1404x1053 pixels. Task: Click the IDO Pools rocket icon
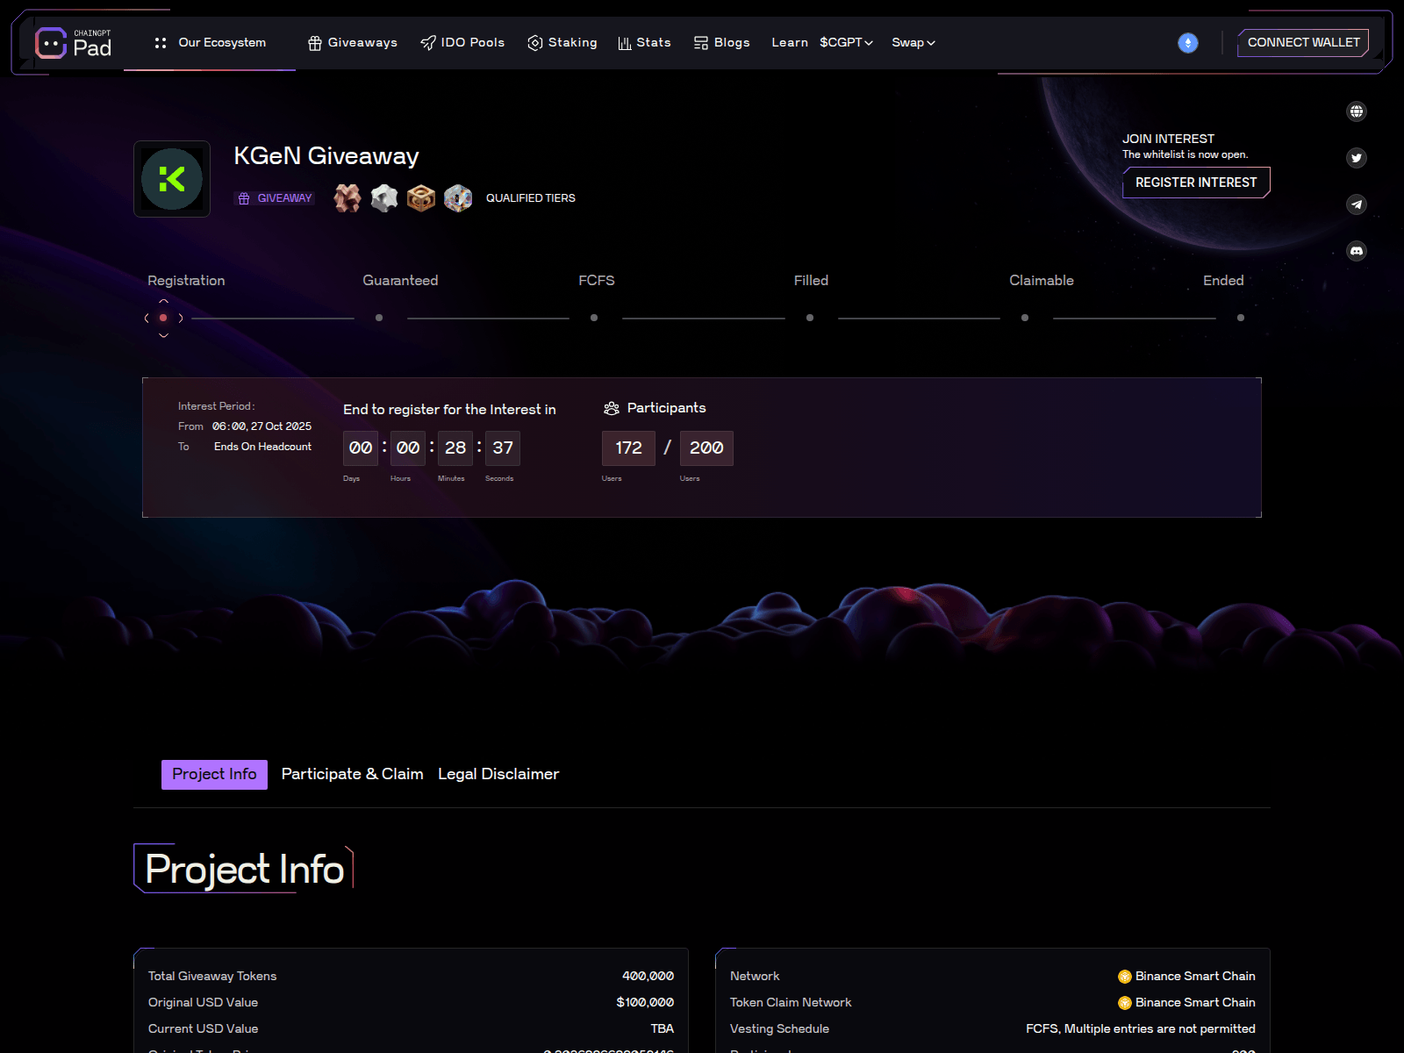coord(428,43)
